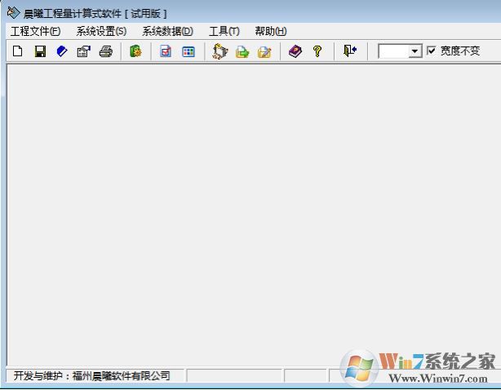Click the red-checked form icon
The height and width of the screenshot is (390, 501).
166,51
